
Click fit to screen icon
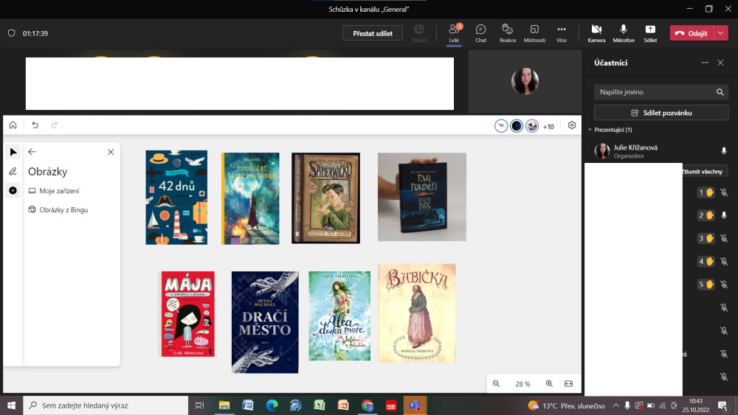[x=568, y=383]
